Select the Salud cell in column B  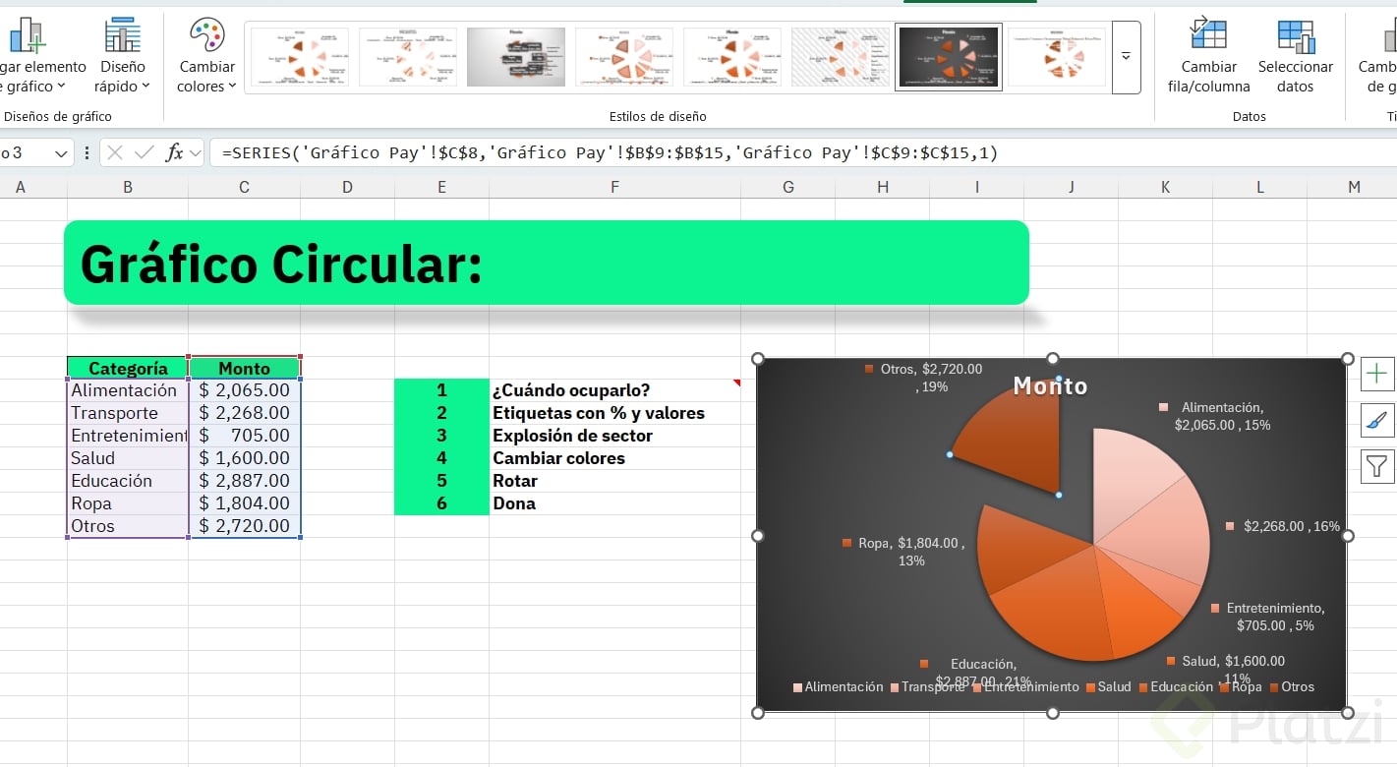pyautogui.click(x=128, y=458)
